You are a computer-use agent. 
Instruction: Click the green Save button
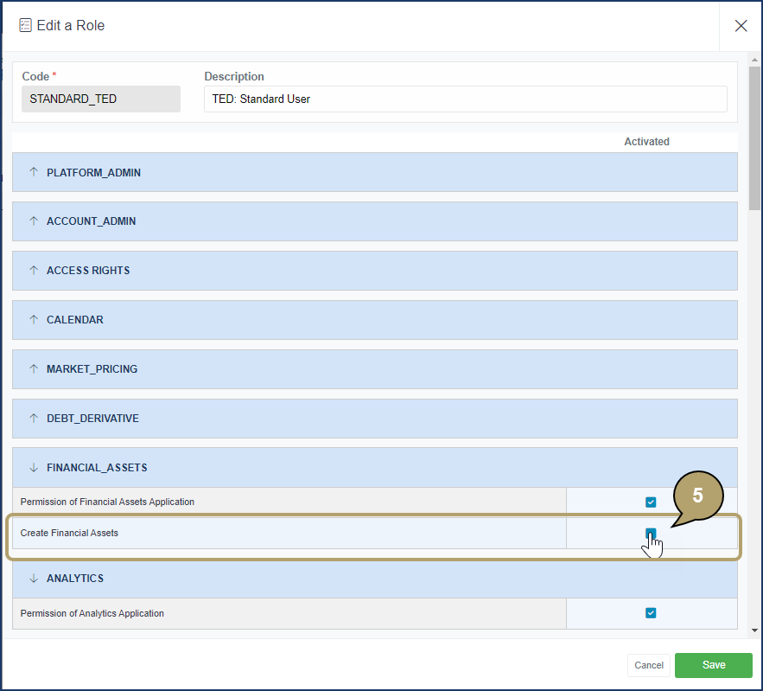713,665
